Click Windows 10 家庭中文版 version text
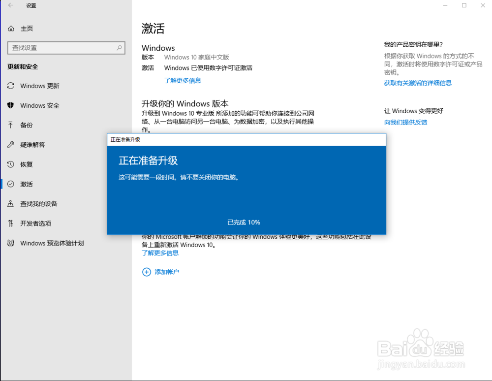The image size is (492, 381). tap(197, 57)
